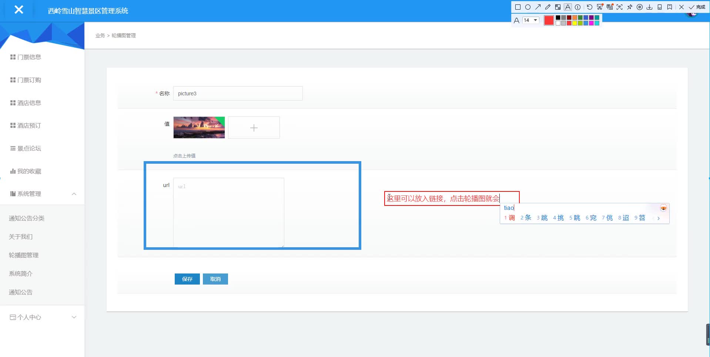
Task: Pin the screenshot to the screen
Action: pyautogui.click(x=630, y=7)
